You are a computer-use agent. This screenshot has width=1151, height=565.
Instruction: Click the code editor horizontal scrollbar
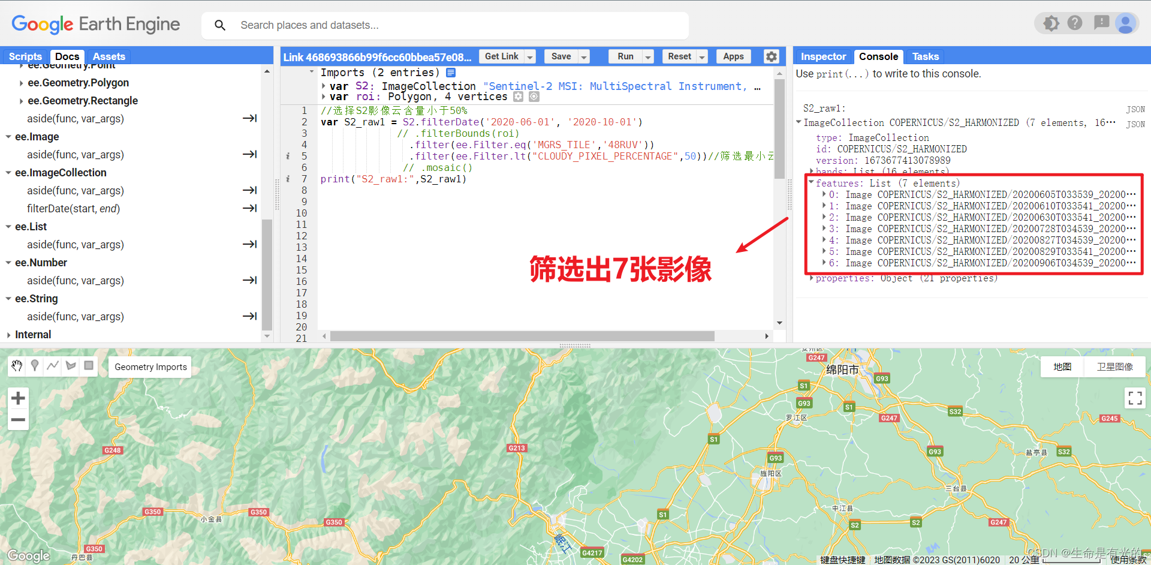pos(522,336)
